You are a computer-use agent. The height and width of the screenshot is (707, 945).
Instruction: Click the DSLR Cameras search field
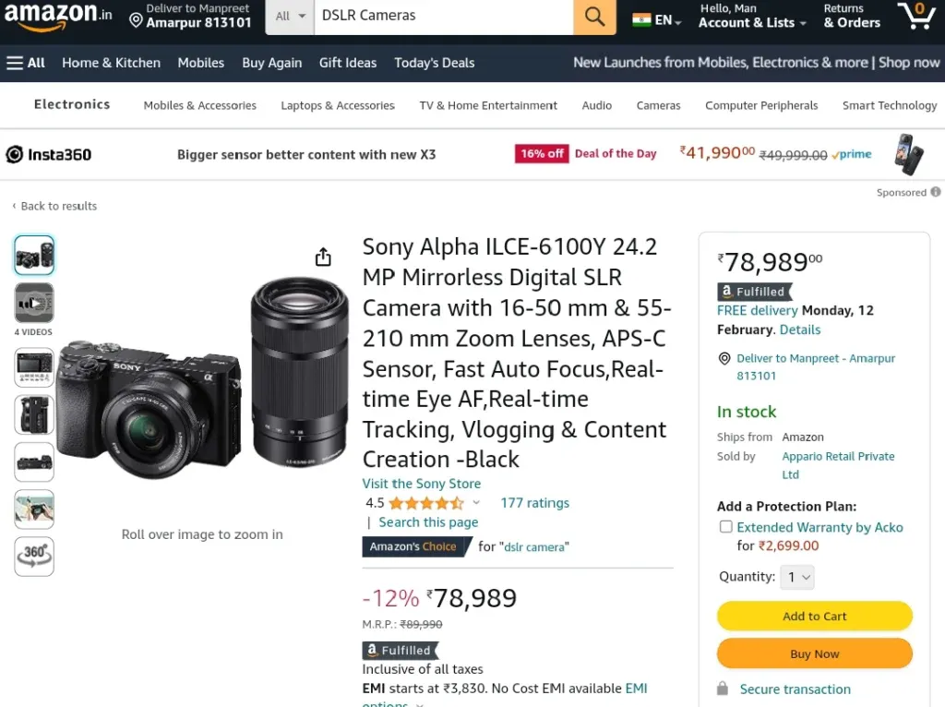[444, 17]
